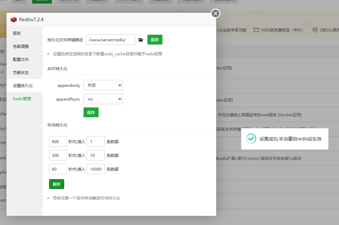
Task: Click the 设置成功 toast message text
Action: click(x=290, y=139)
